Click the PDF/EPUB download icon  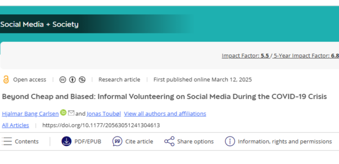[66, 141]
